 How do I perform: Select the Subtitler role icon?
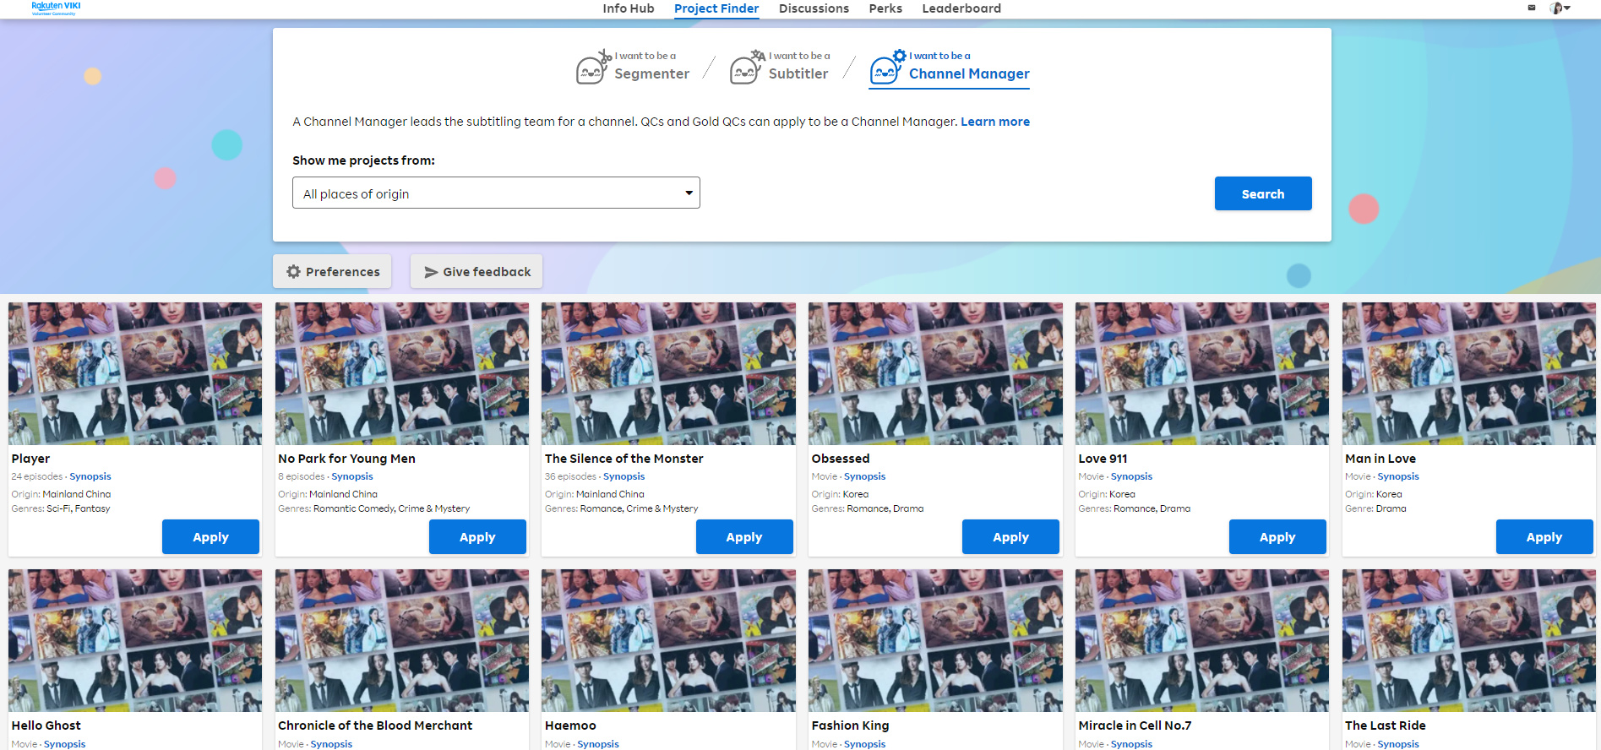tap(746, 68)
